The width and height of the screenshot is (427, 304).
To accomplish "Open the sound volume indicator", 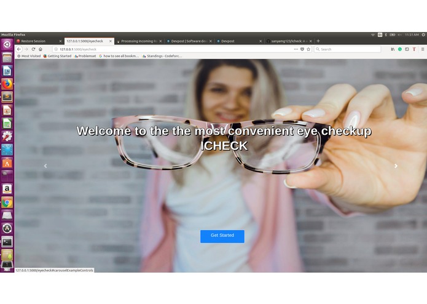I will (400, 34).
